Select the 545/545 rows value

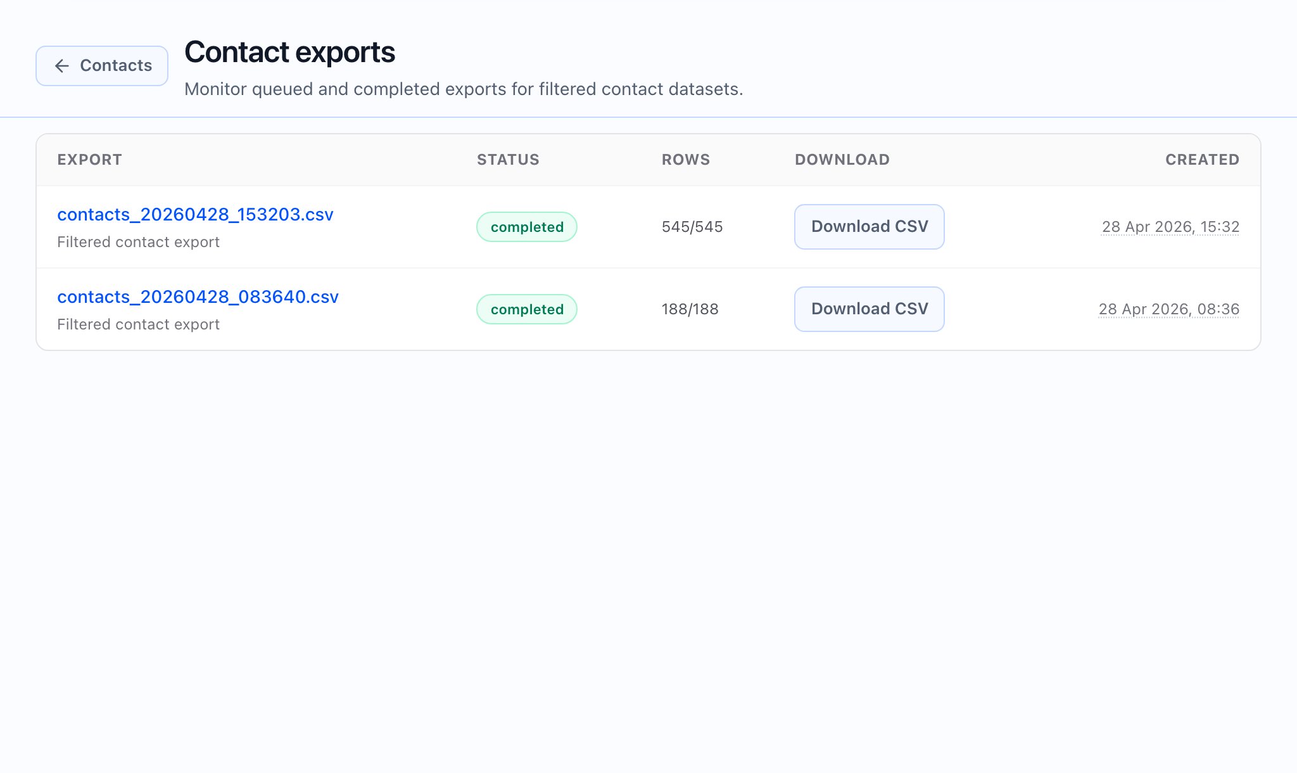coord(692,227)
